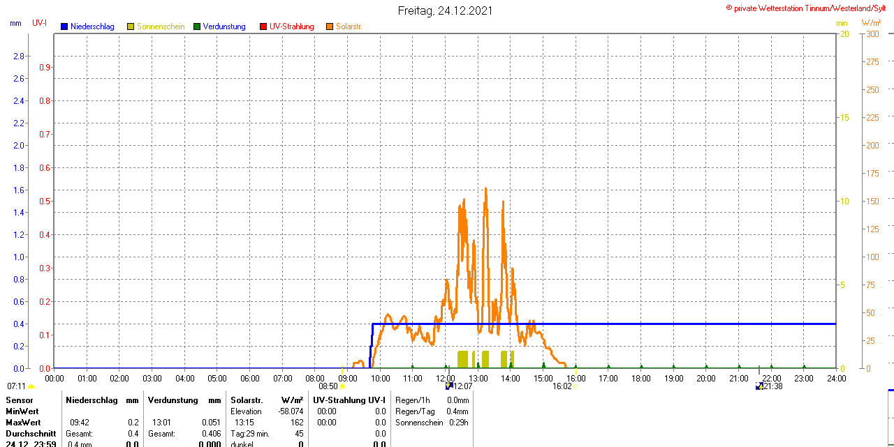This screenshot has height=447, width=894.
Task: Click the sun marker beside 08:50
Action: (x=342, y=386)
